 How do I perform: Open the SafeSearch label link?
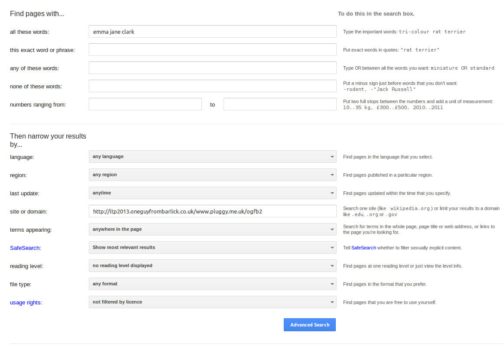25,248
